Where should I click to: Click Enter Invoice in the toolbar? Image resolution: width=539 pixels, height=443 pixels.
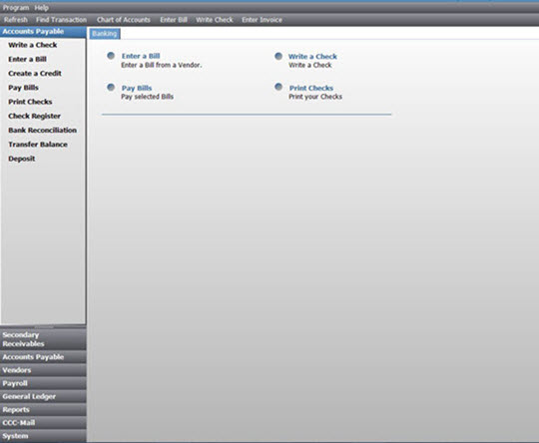(x=262, y=20)
